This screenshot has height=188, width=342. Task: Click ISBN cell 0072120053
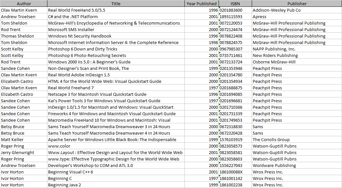[235, 23]
